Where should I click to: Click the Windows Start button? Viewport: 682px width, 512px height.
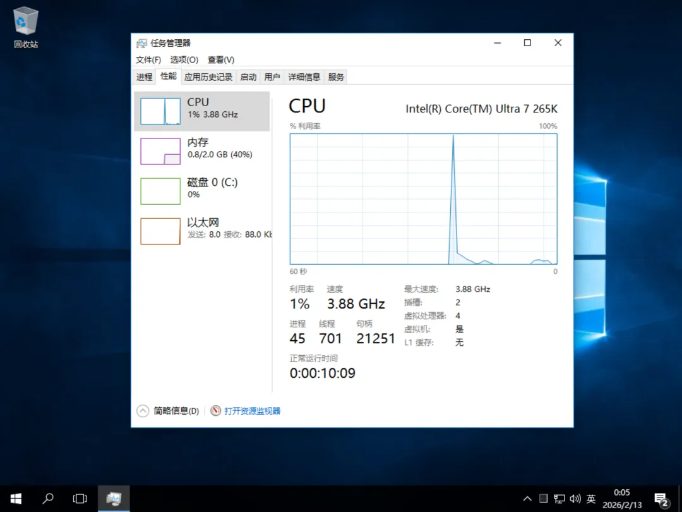click(x=16, y=499)
